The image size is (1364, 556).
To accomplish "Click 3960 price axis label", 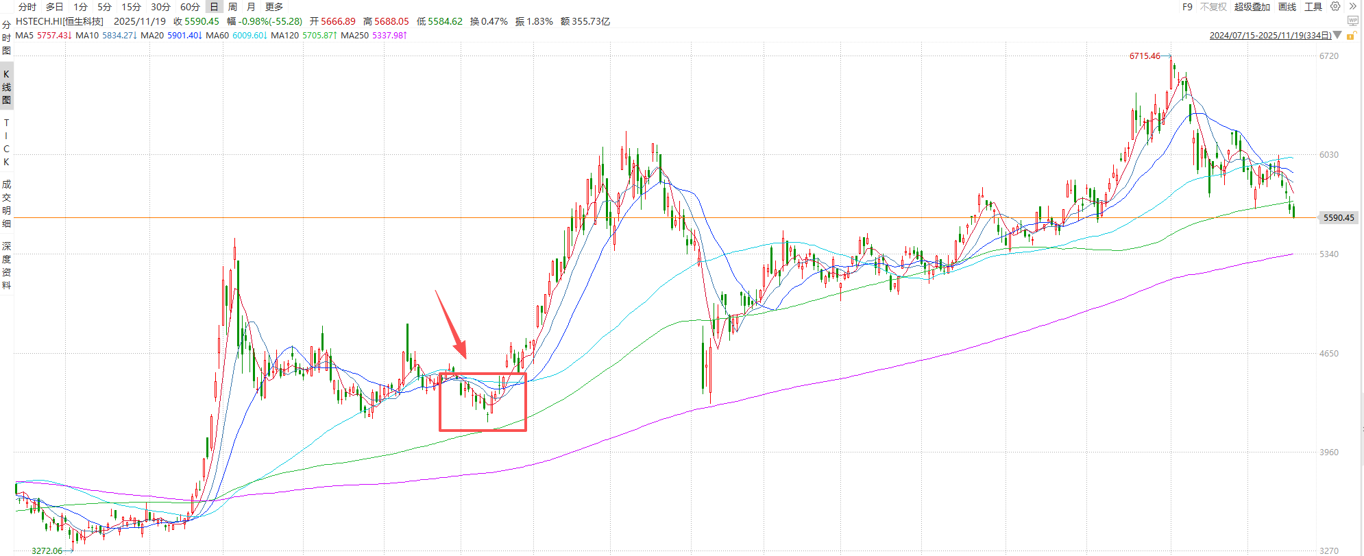I will (x=1328, y=452).
